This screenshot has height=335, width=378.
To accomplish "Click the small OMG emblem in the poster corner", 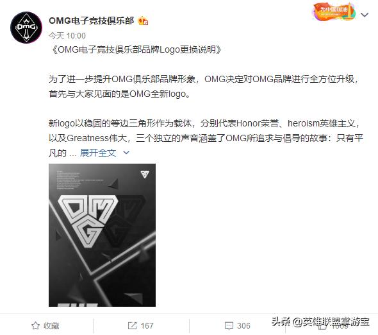I will pyautogui.click(x=145, y=174).
